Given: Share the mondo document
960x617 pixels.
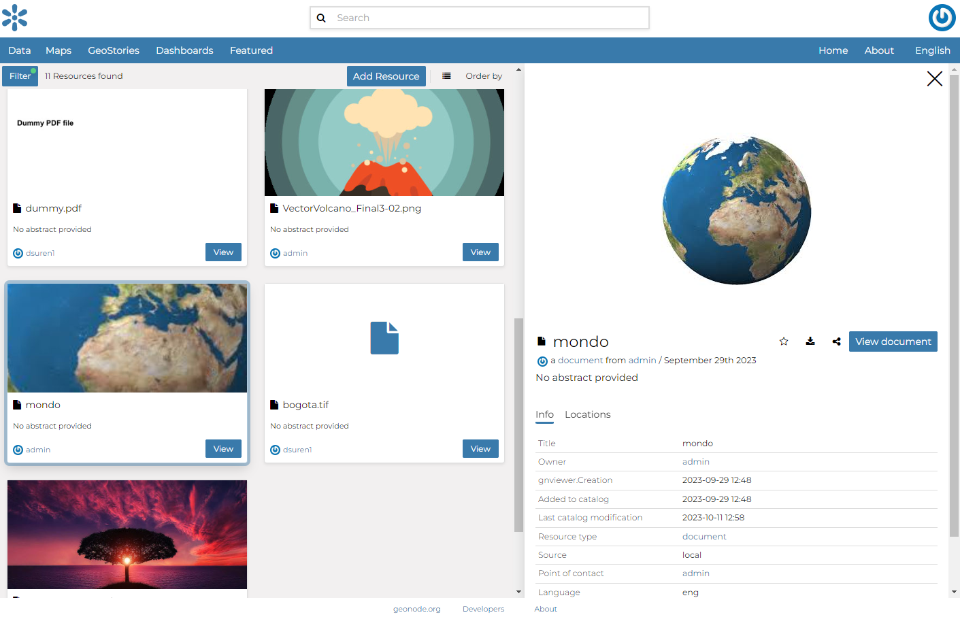Looking at the screenshot, I should 836,341.
